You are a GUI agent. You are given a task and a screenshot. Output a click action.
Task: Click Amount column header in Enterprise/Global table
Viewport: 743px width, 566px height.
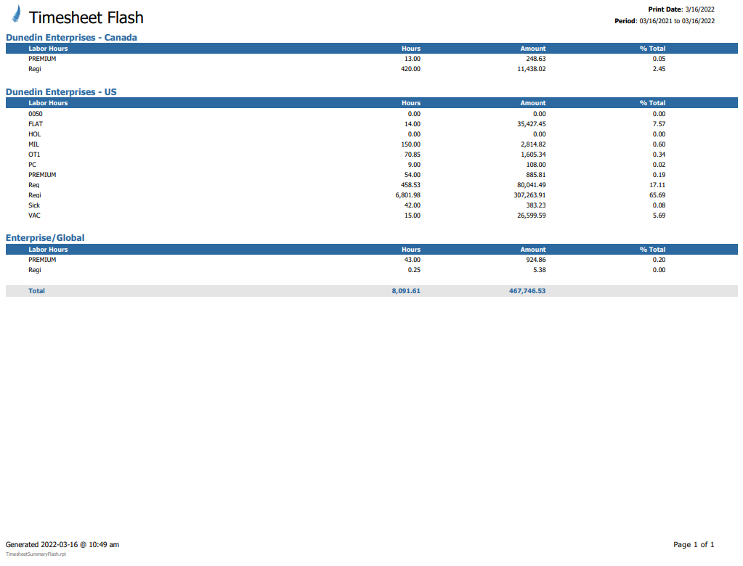532,250
